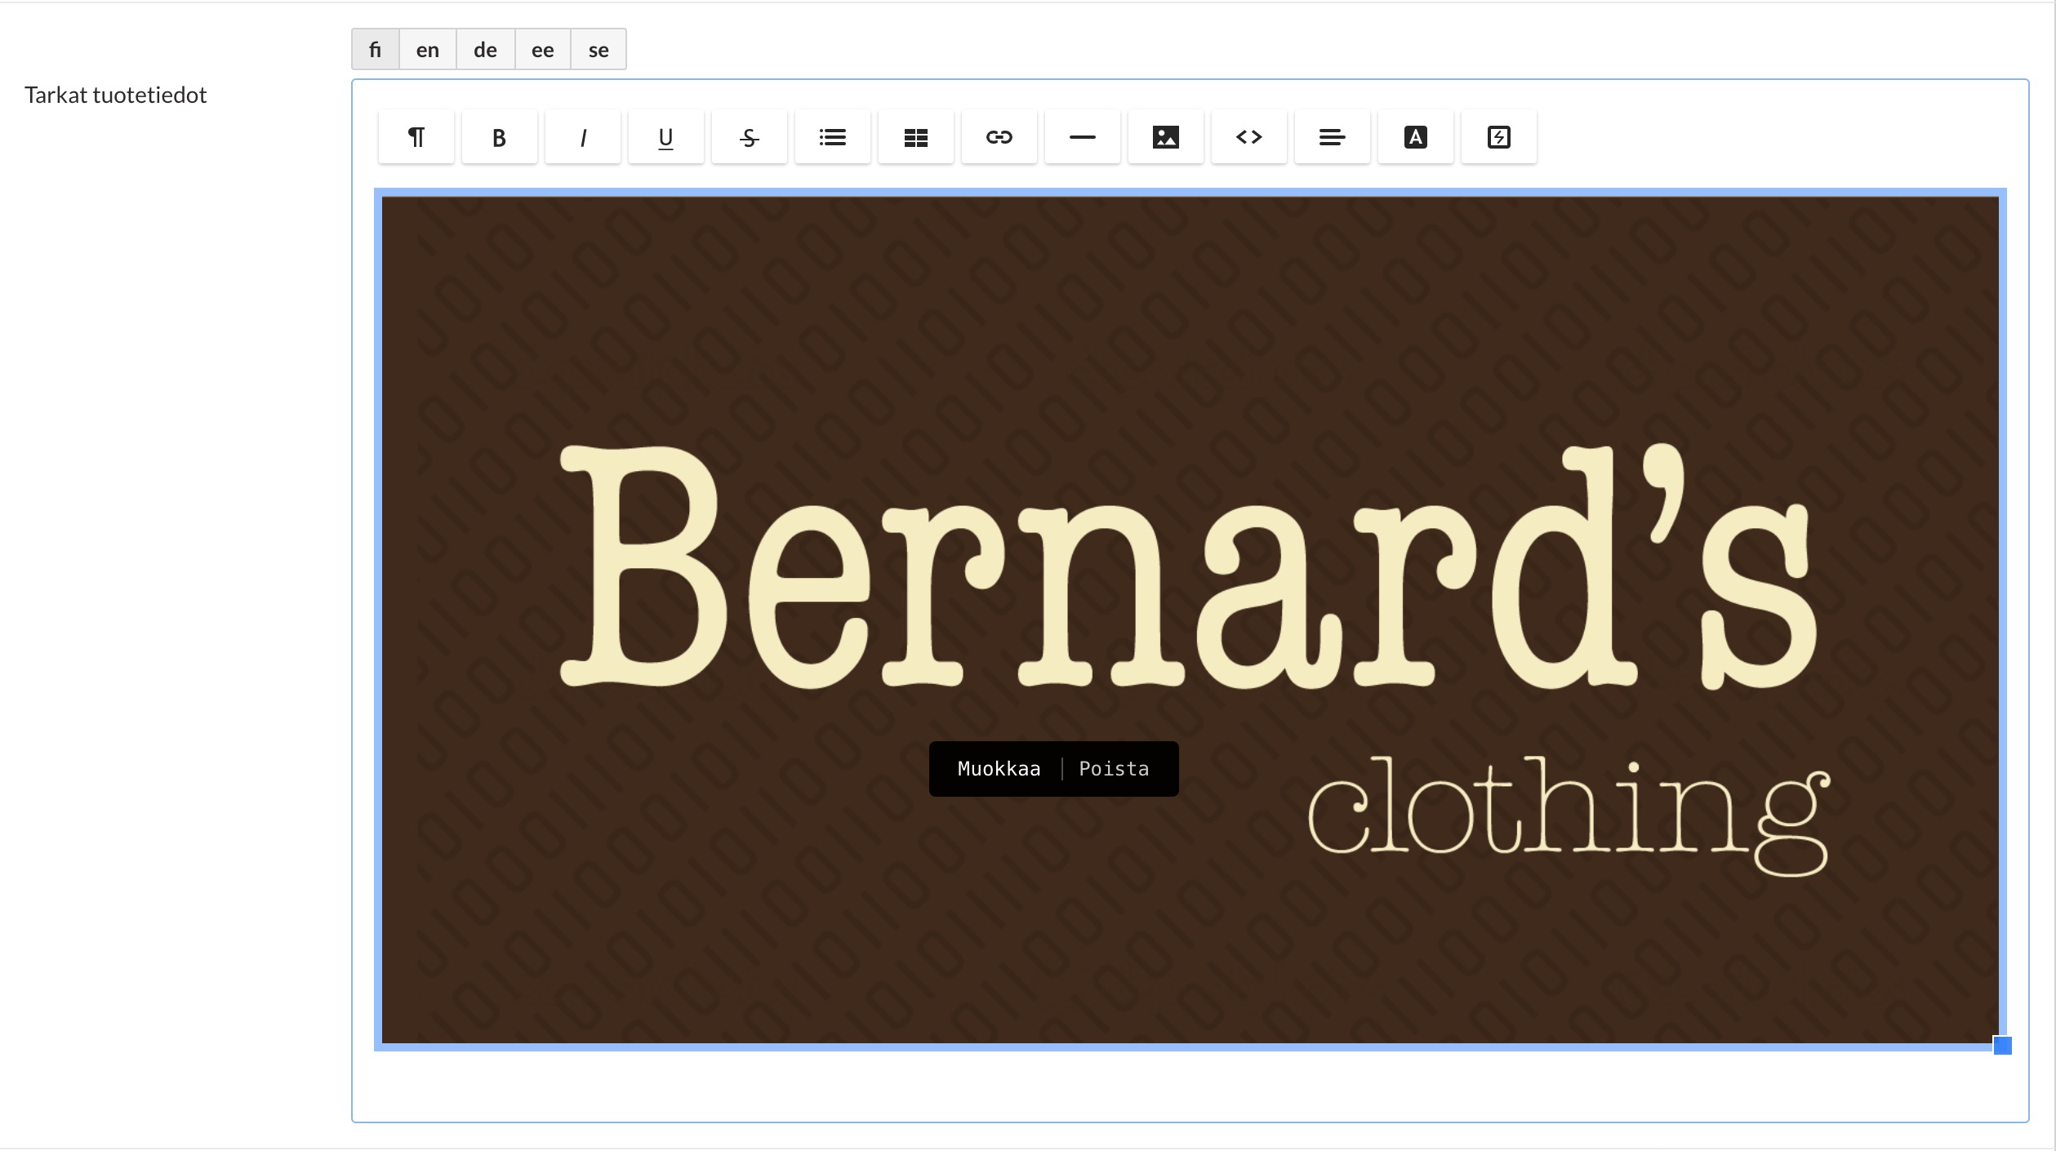Click the empty editor area below image
Image resolution: width=2056 pixels, height=1151 pixels.
(x=1190, y=1086)
